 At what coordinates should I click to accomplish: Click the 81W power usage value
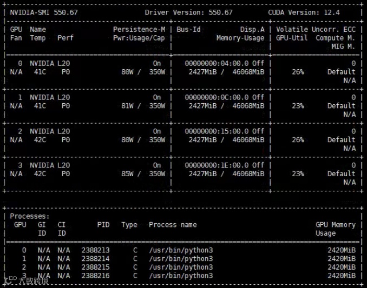click(127, 106)
